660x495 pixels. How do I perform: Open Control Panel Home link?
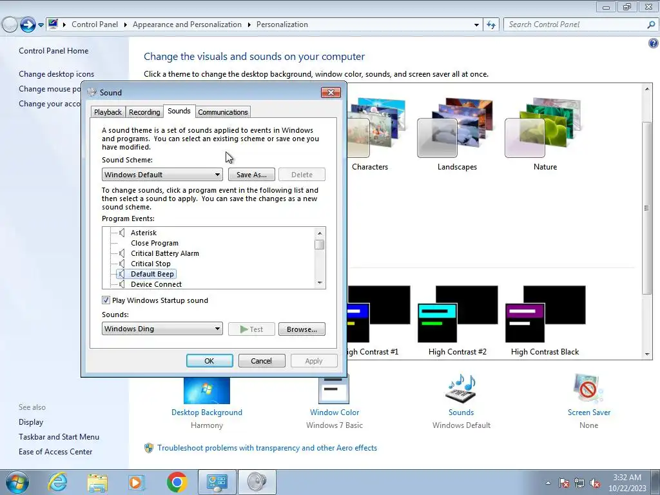(x=53, y=51)
